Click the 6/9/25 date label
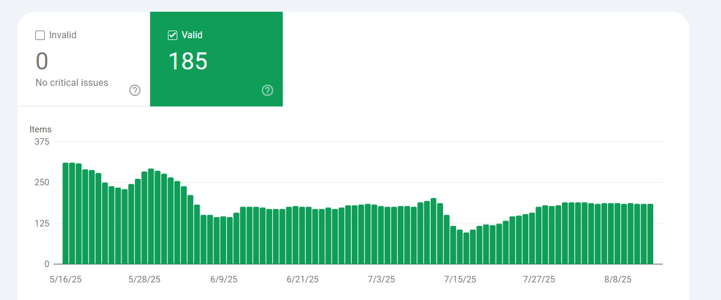Screen dimensions: 721x300 pos(224,279)
